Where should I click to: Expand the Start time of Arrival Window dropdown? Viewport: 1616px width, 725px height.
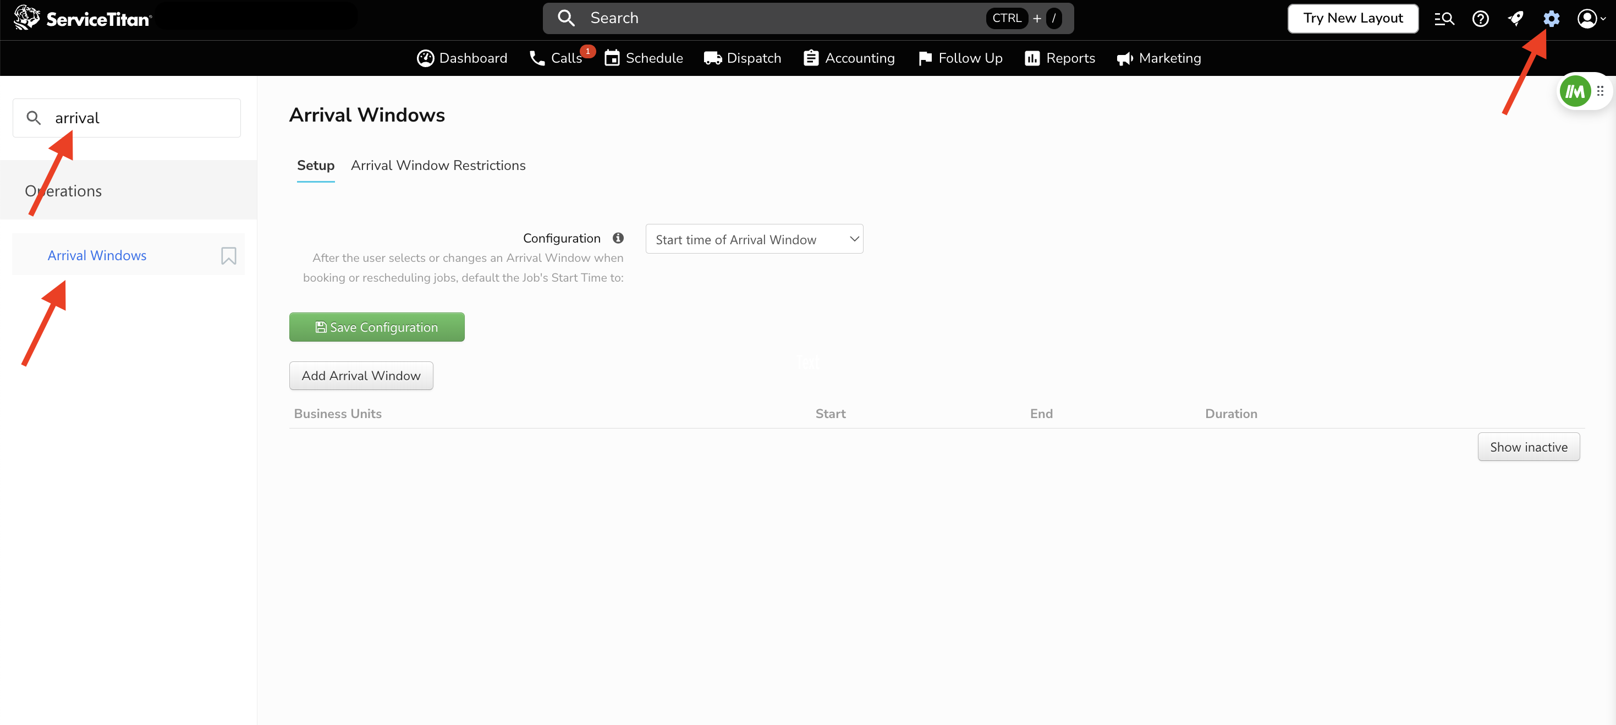[754, 239]
